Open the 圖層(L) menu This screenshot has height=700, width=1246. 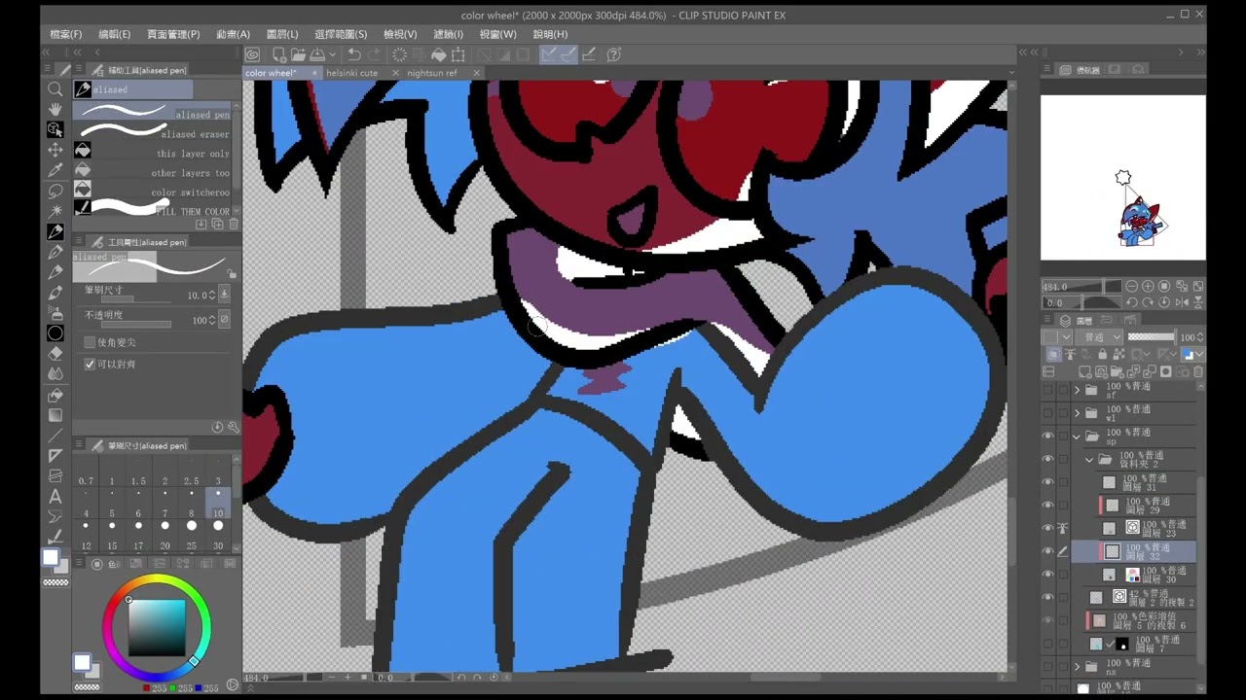(x=282, y=34)
